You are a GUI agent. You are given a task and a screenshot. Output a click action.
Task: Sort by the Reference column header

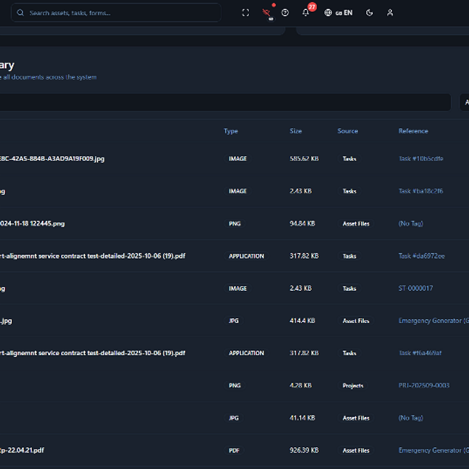click(413, 131)
